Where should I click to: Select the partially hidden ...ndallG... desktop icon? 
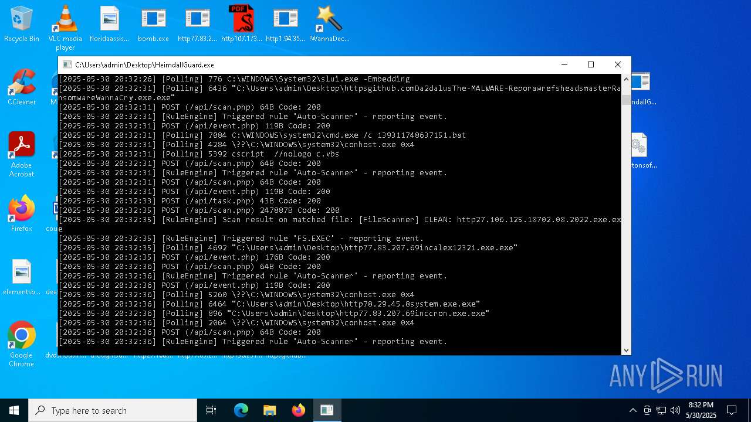(642, 88)
